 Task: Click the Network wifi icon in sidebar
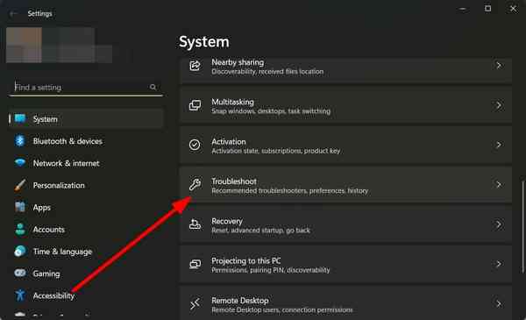click(20, 163)
